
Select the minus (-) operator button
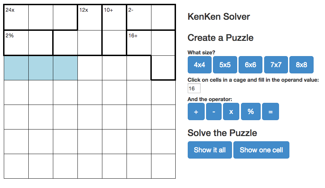point(214,111)
